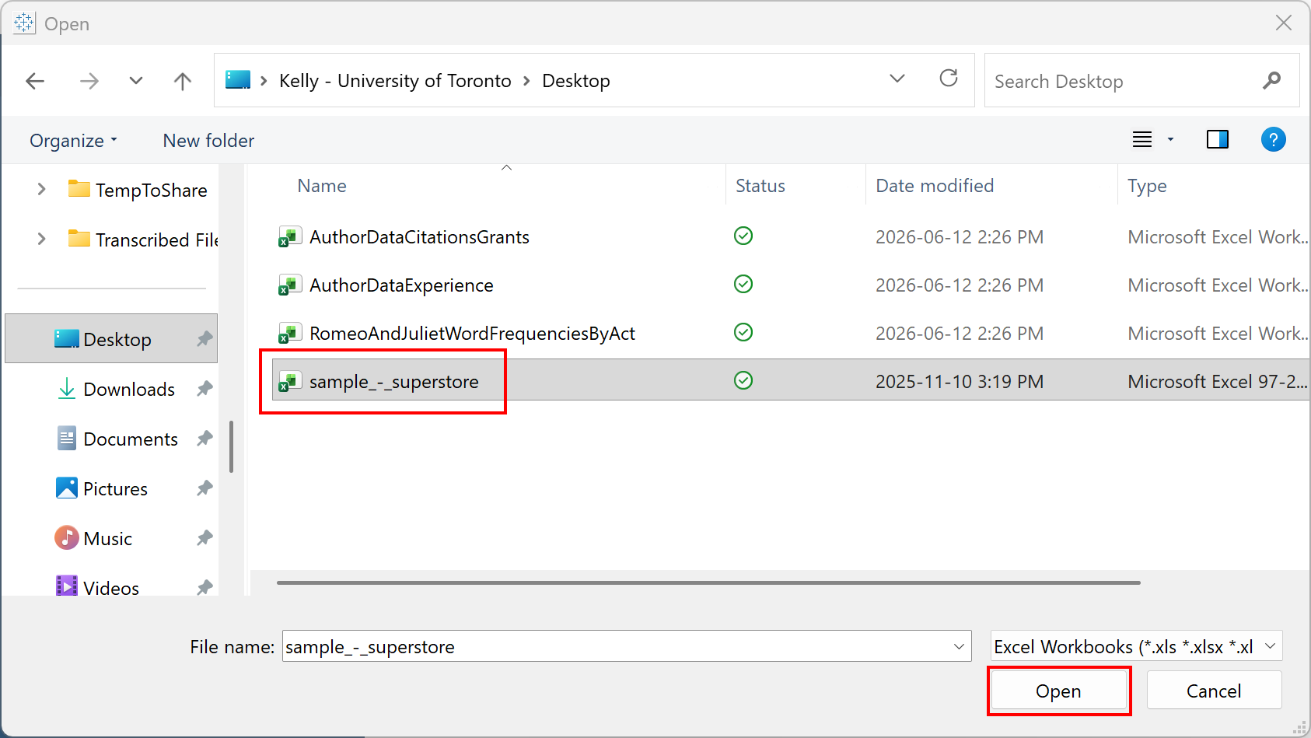Select 'Kelly - University of Toronto' breadcrumb
The image size is (1311, 738).
point(395,81)
